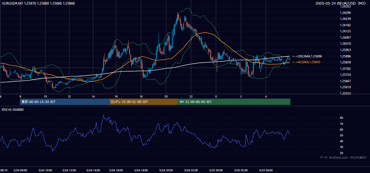Screen dimensions: 370x173
Task: Click the 5/25 02:00 time label
Action: point(241,170)
